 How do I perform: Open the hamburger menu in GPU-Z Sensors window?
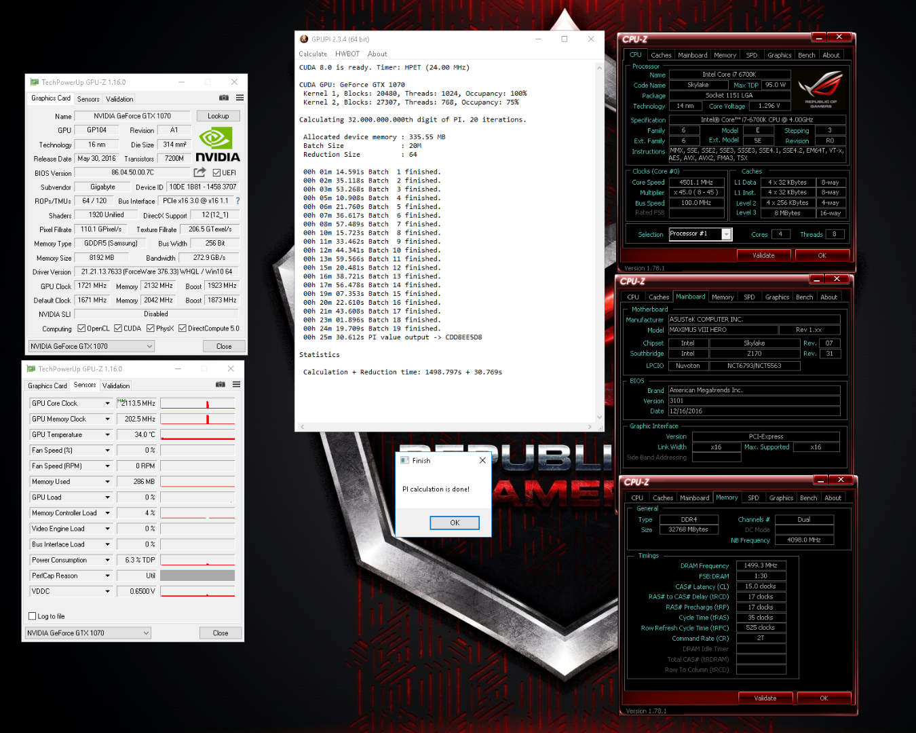coord(236,385)
